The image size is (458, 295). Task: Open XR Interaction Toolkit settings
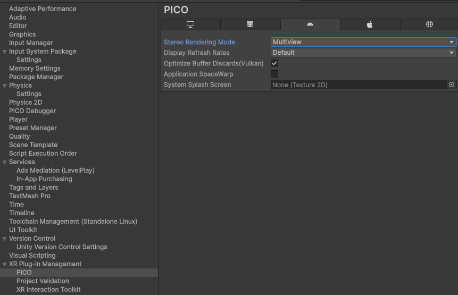[48, 289]
